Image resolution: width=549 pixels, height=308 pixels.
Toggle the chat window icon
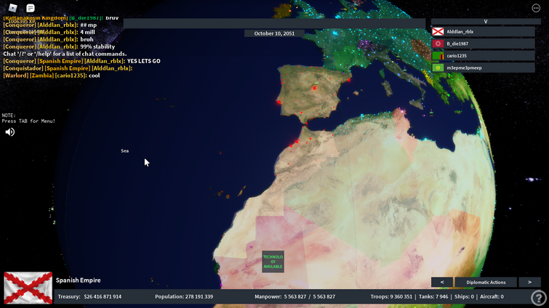click(x=31, y=8)
